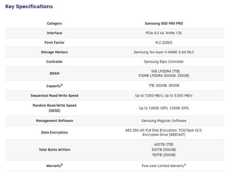Click 'AES 256-bit Full Disk Encryption' line
Screen dimensions: 234x176
tap(164, 130)
